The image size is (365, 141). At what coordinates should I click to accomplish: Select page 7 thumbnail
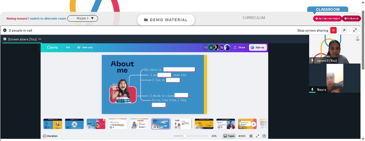pos(182,124)
